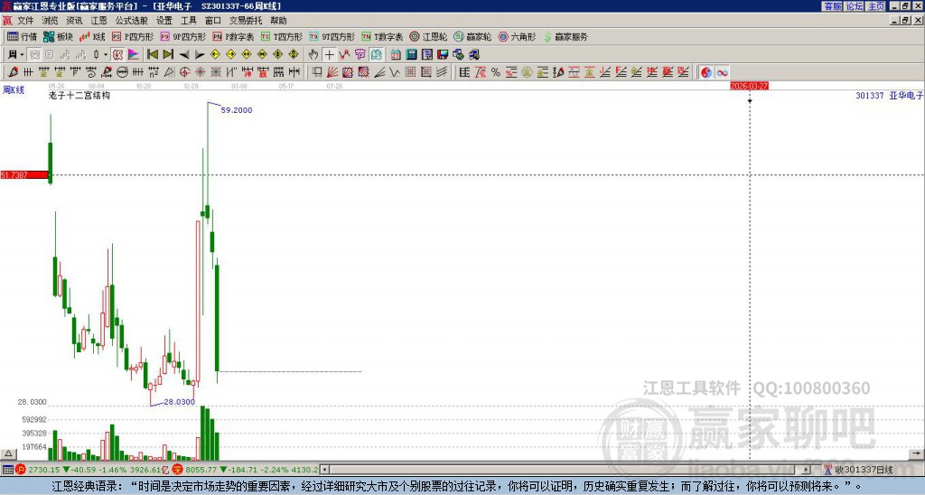Click the black left arrow icon
Screen dimensions: 925x495
pyautogui.click(x=184, y=55)
